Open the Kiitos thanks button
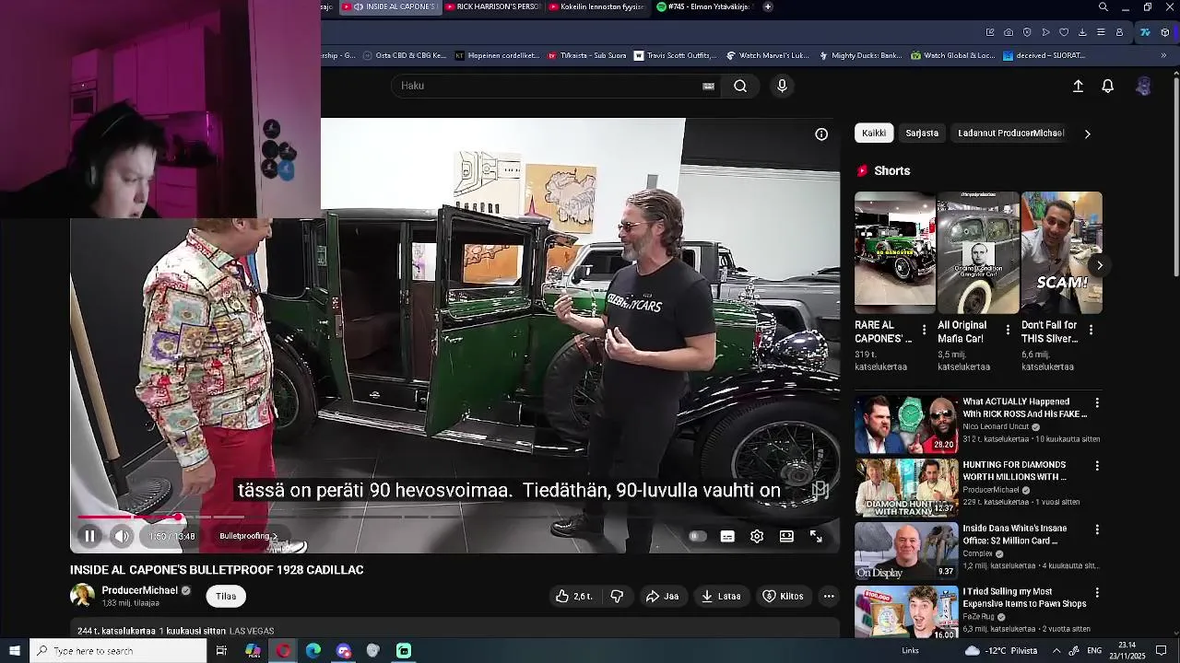The height and width of the screenshot is (663, 1180). click(x=783, y=596)
